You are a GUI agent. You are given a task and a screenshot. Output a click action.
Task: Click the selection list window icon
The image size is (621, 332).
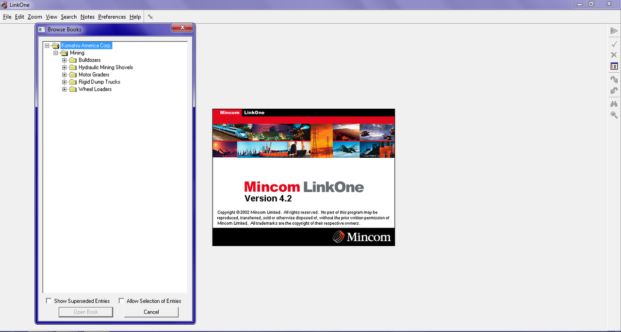pos(614,66)
